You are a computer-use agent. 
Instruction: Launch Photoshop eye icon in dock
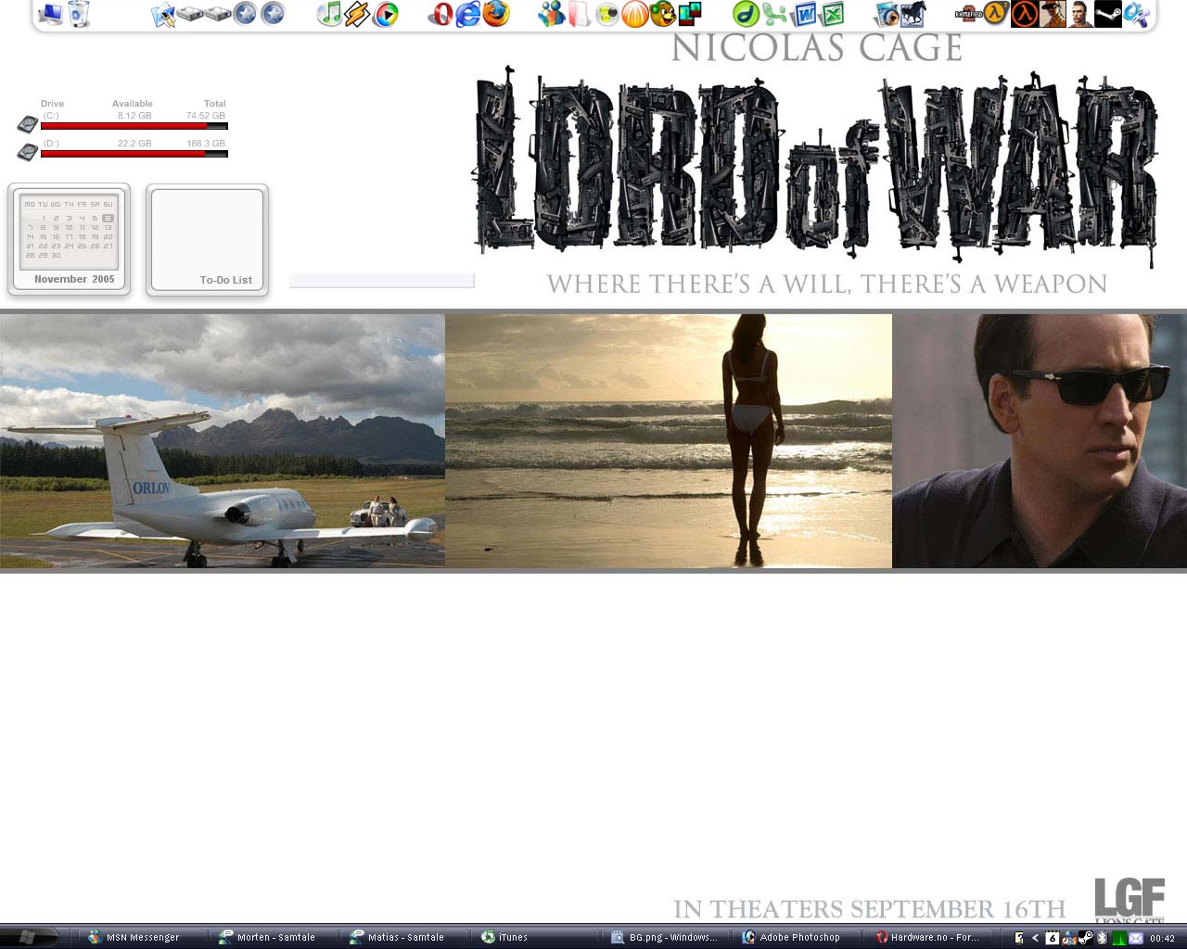tap(887, 14)
